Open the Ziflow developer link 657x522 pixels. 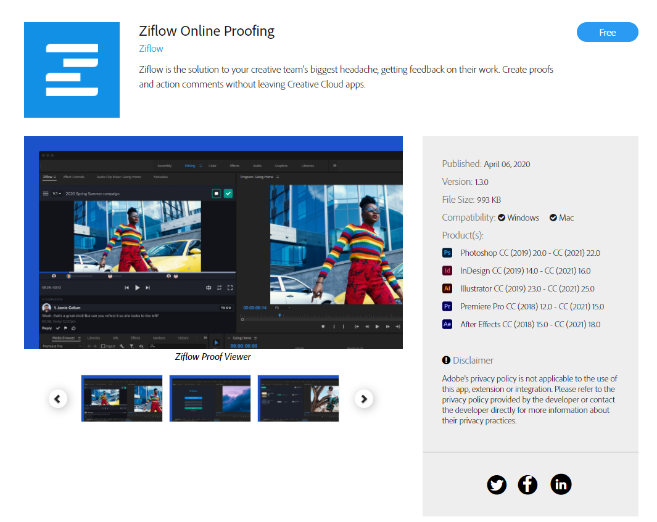[151, 49]
